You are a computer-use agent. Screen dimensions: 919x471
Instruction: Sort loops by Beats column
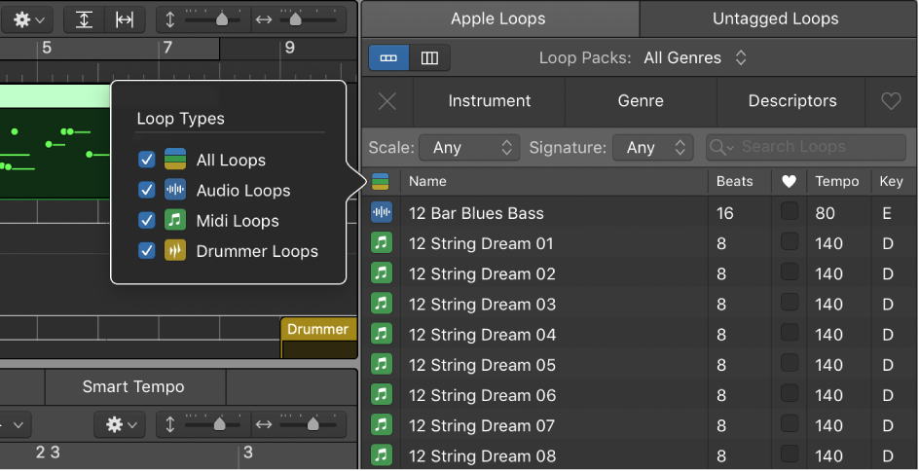tap(740, 182)
